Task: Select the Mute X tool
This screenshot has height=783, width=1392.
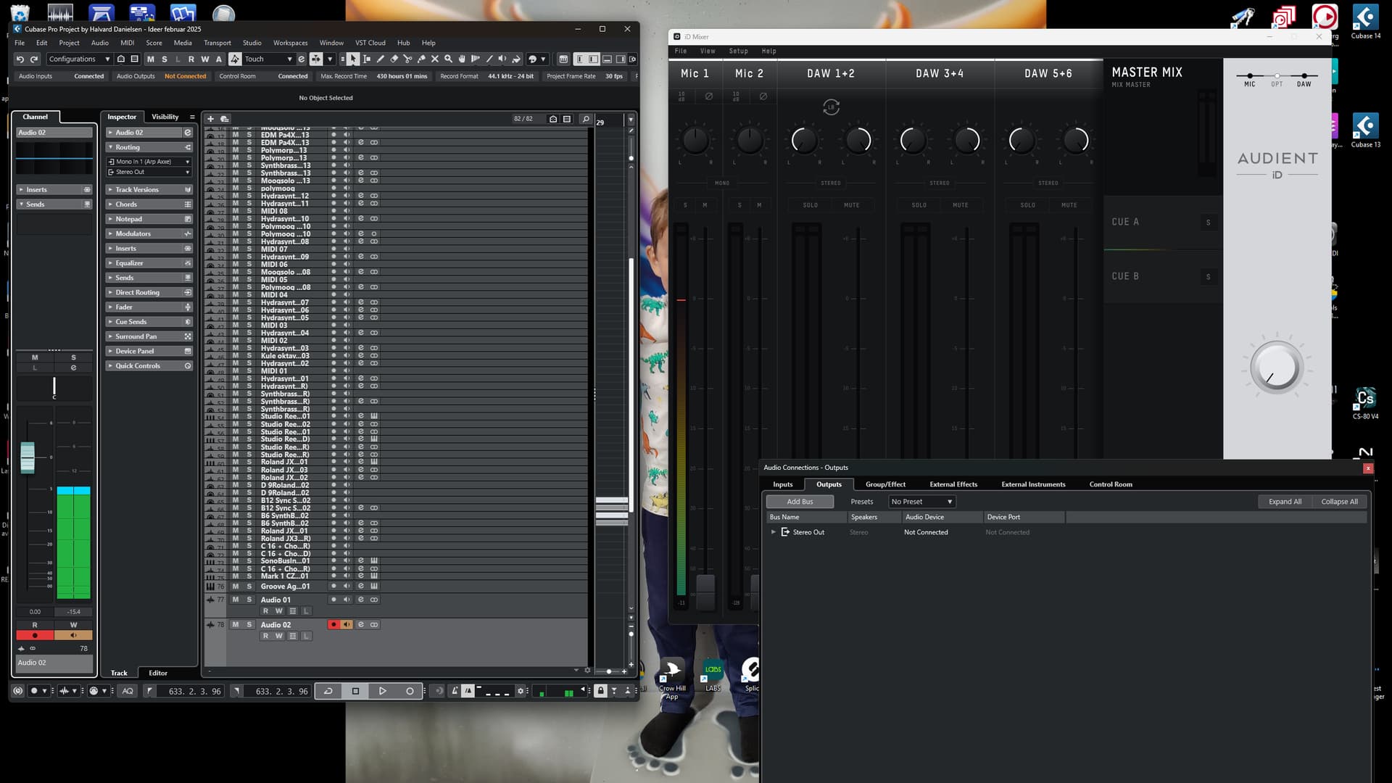Action: pyautogui.click(x=435, y=59)
